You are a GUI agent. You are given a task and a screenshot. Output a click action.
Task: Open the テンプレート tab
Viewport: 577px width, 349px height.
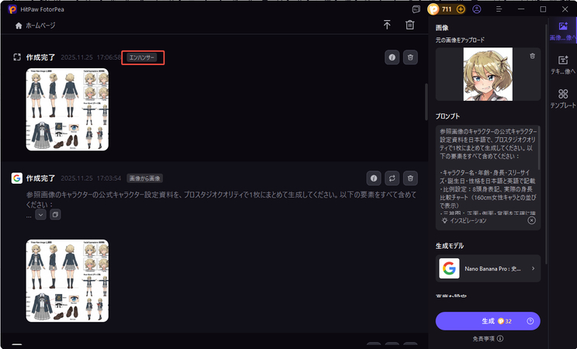click(x=562, y=98)
